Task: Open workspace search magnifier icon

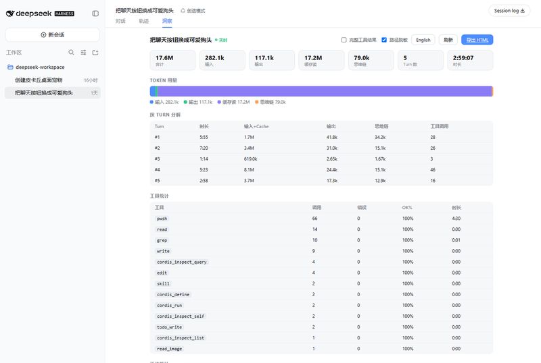Action: tap(71, 53)
